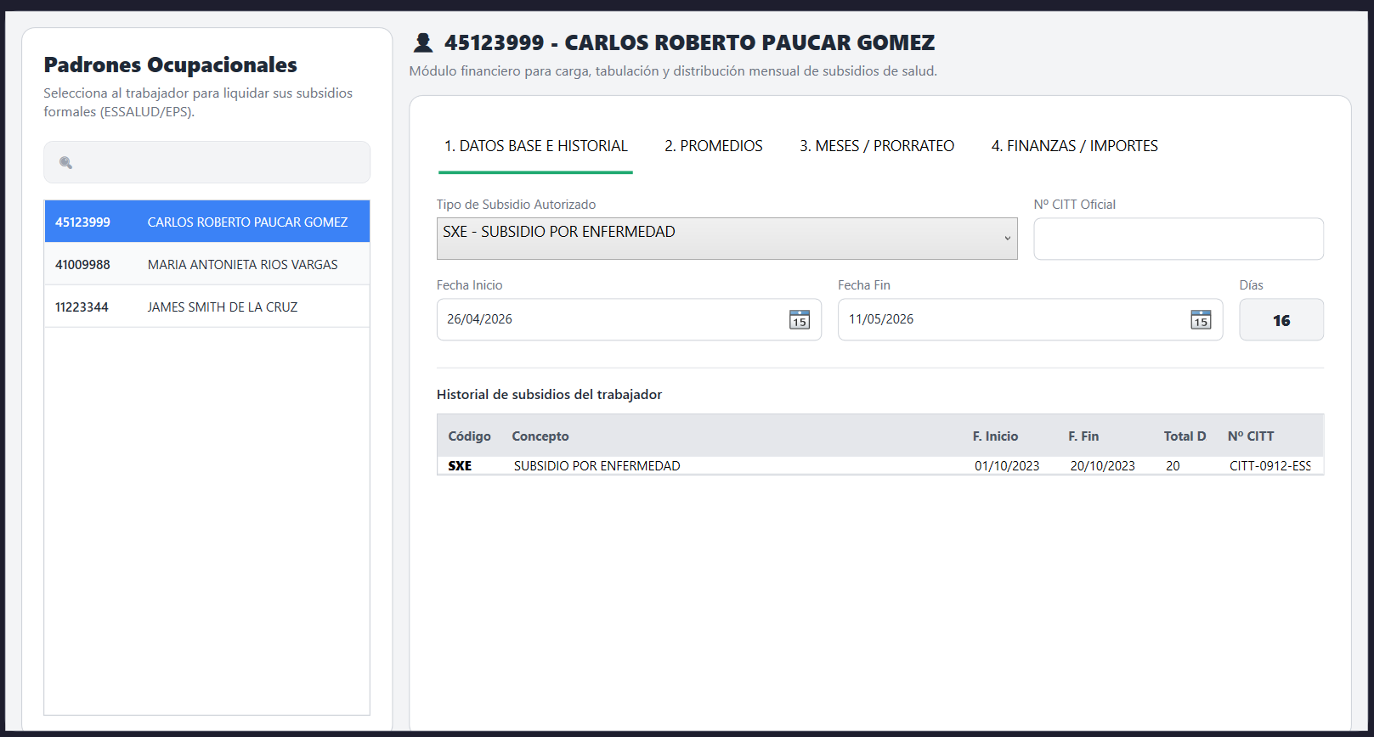Screen dimensions: 1374x737
Task: Select the Días field showing 16
Action: point(1281,319)
